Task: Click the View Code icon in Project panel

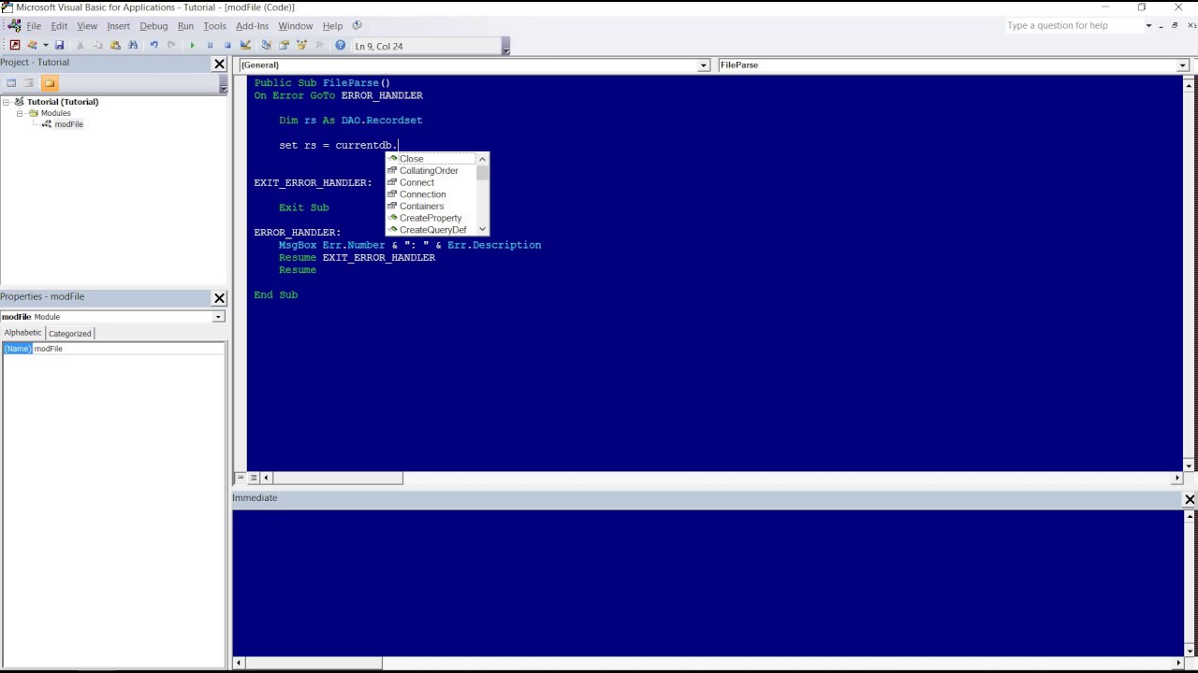Action: click(x=11, y=83)
